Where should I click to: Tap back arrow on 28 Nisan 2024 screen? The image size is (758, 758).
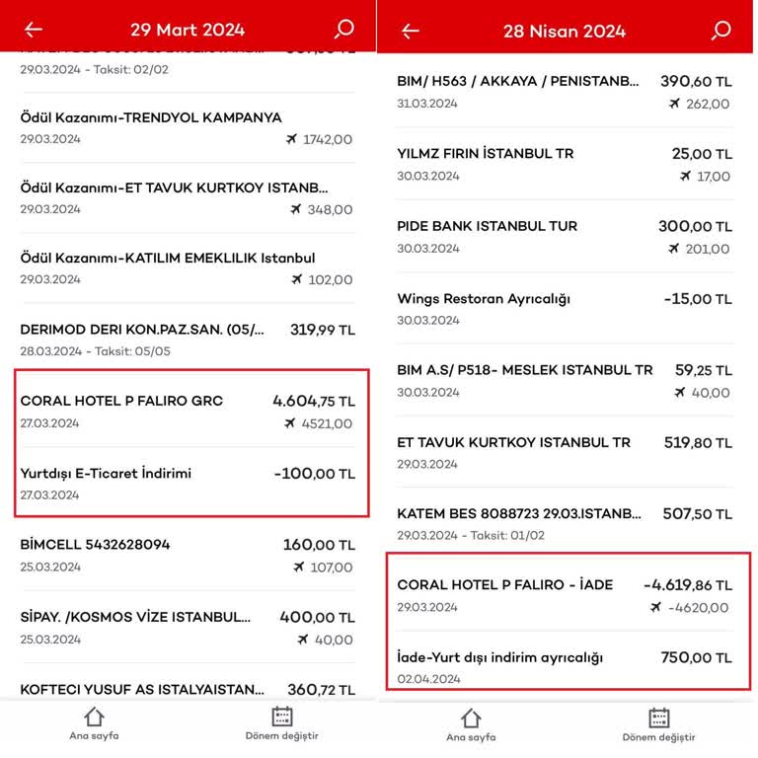click(x=410, y=32)
